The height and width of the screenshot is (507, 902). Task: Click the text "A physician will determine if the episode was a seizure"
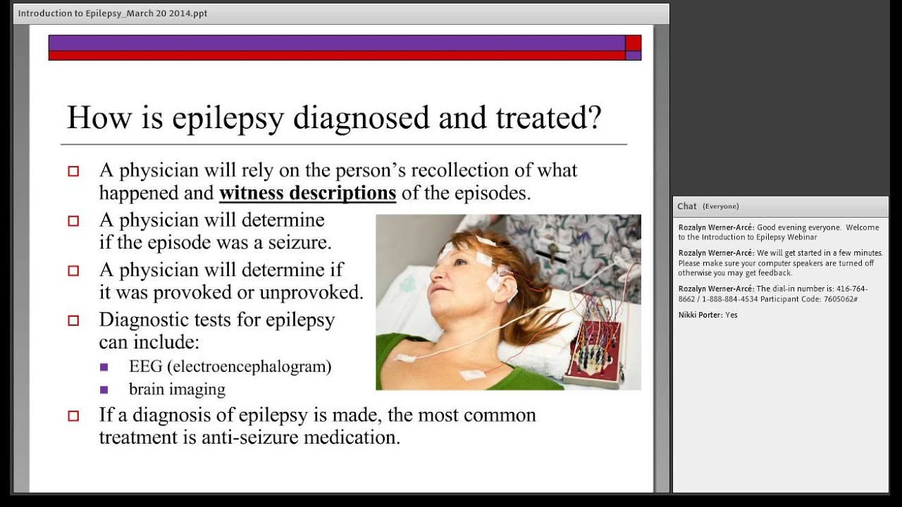coord(215,231)
